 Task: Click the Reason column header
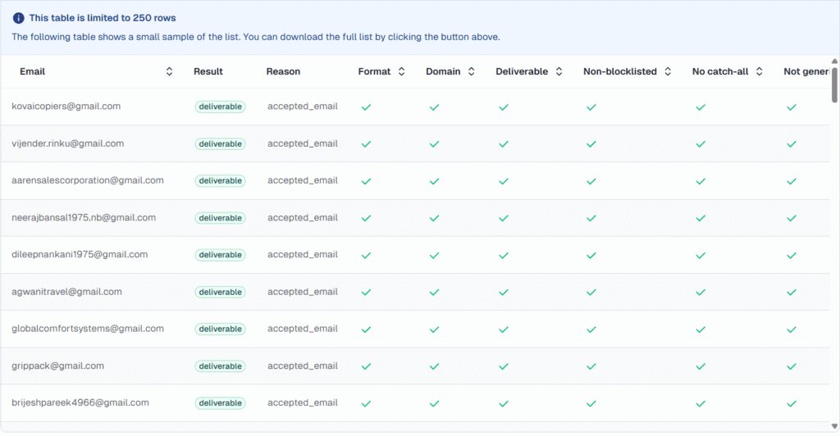(x=283, y=72)
